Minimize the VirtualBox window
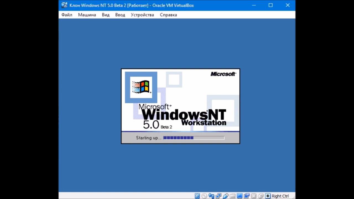The height and width of the screenshot is (199, 354). click(254, 5)
